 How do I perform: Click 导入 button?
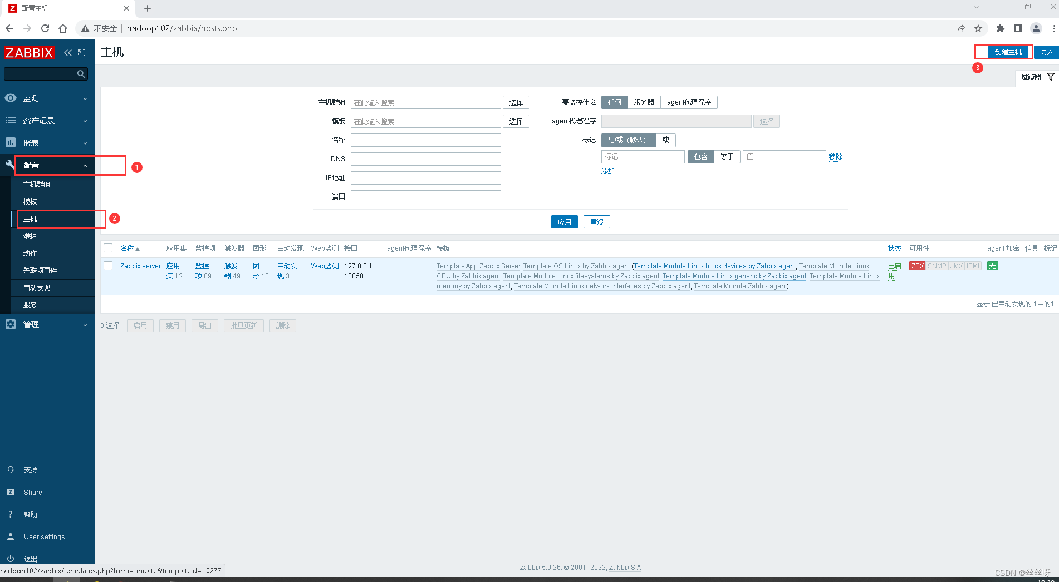pyautogui.click(x=1047, y=52)
